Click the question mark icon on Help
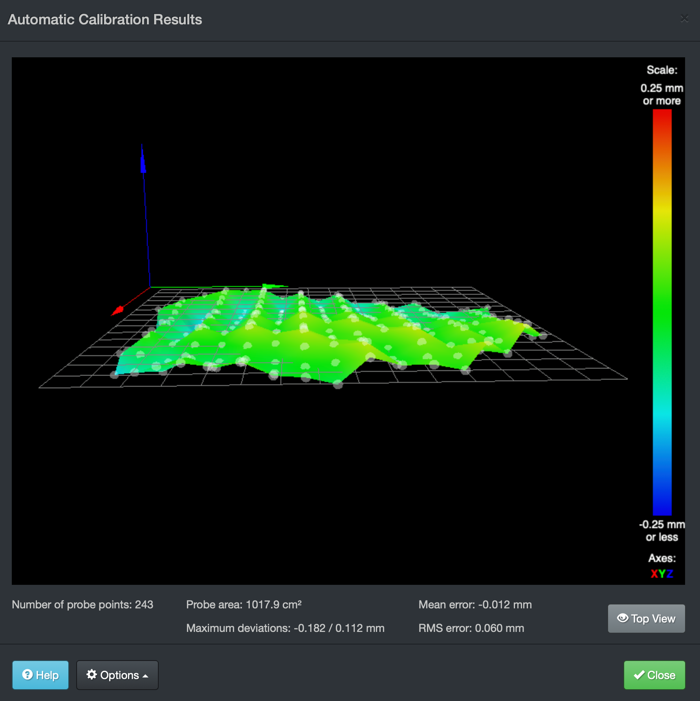700x701 pixels. 27,675
